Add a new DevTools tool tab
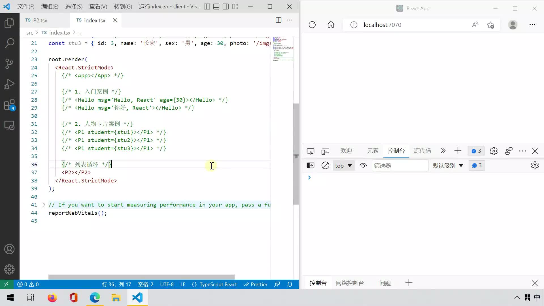Screen dimensions: 544x306 pos(458,151)
